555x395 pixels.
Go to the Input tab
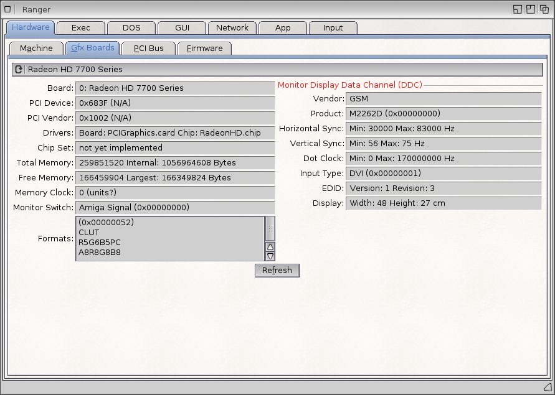coord(333,28)
